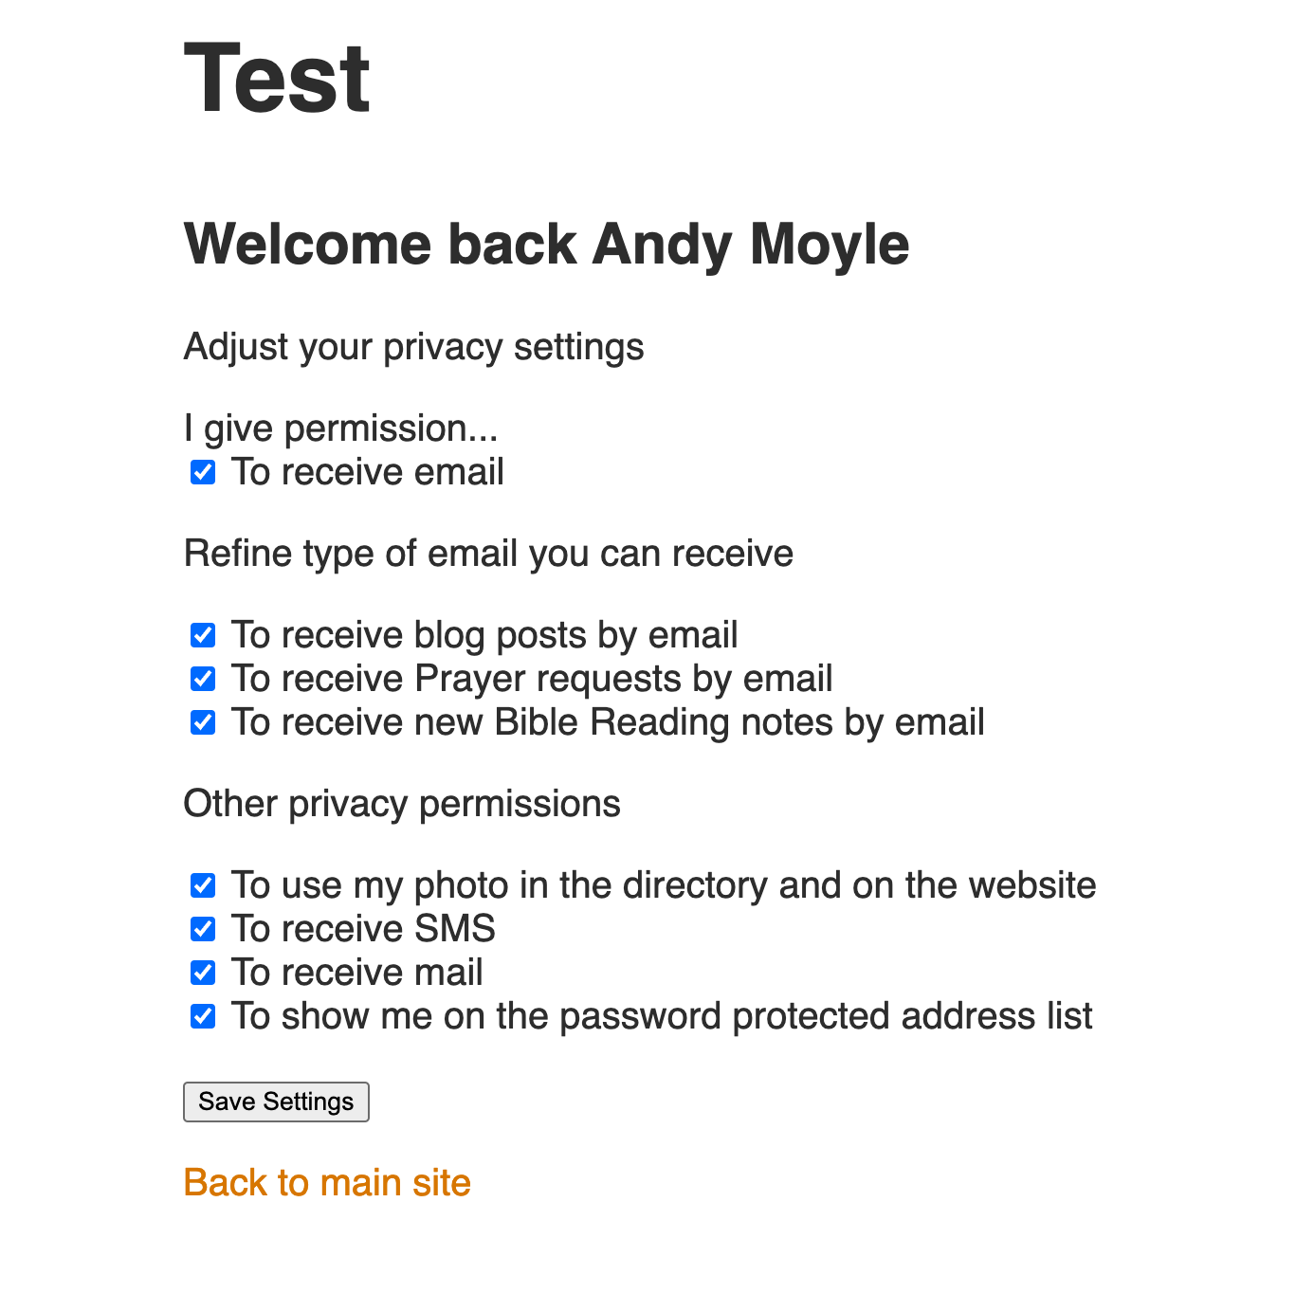Toggle photo in directory permission checkbox
Image resolution: width=1314 pixels, height=1293 pixels.
coord(203,885)
